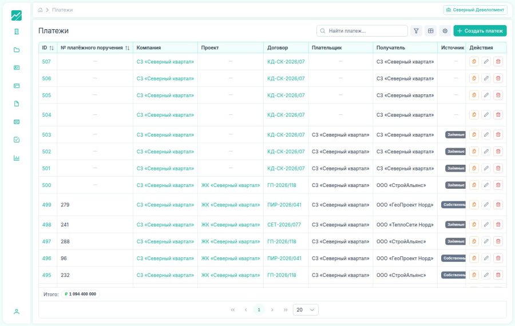Viewport: 515px width, 326px height.
Task: Open the Северный Девелопмент company selector
Action: [475, 10]
